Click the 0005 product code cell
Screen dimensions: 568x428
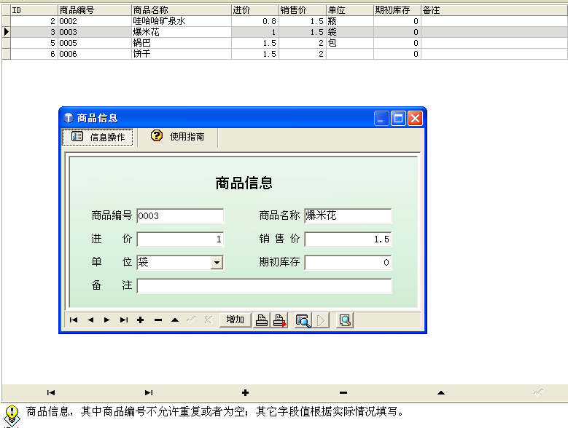(x=94, y=43)
